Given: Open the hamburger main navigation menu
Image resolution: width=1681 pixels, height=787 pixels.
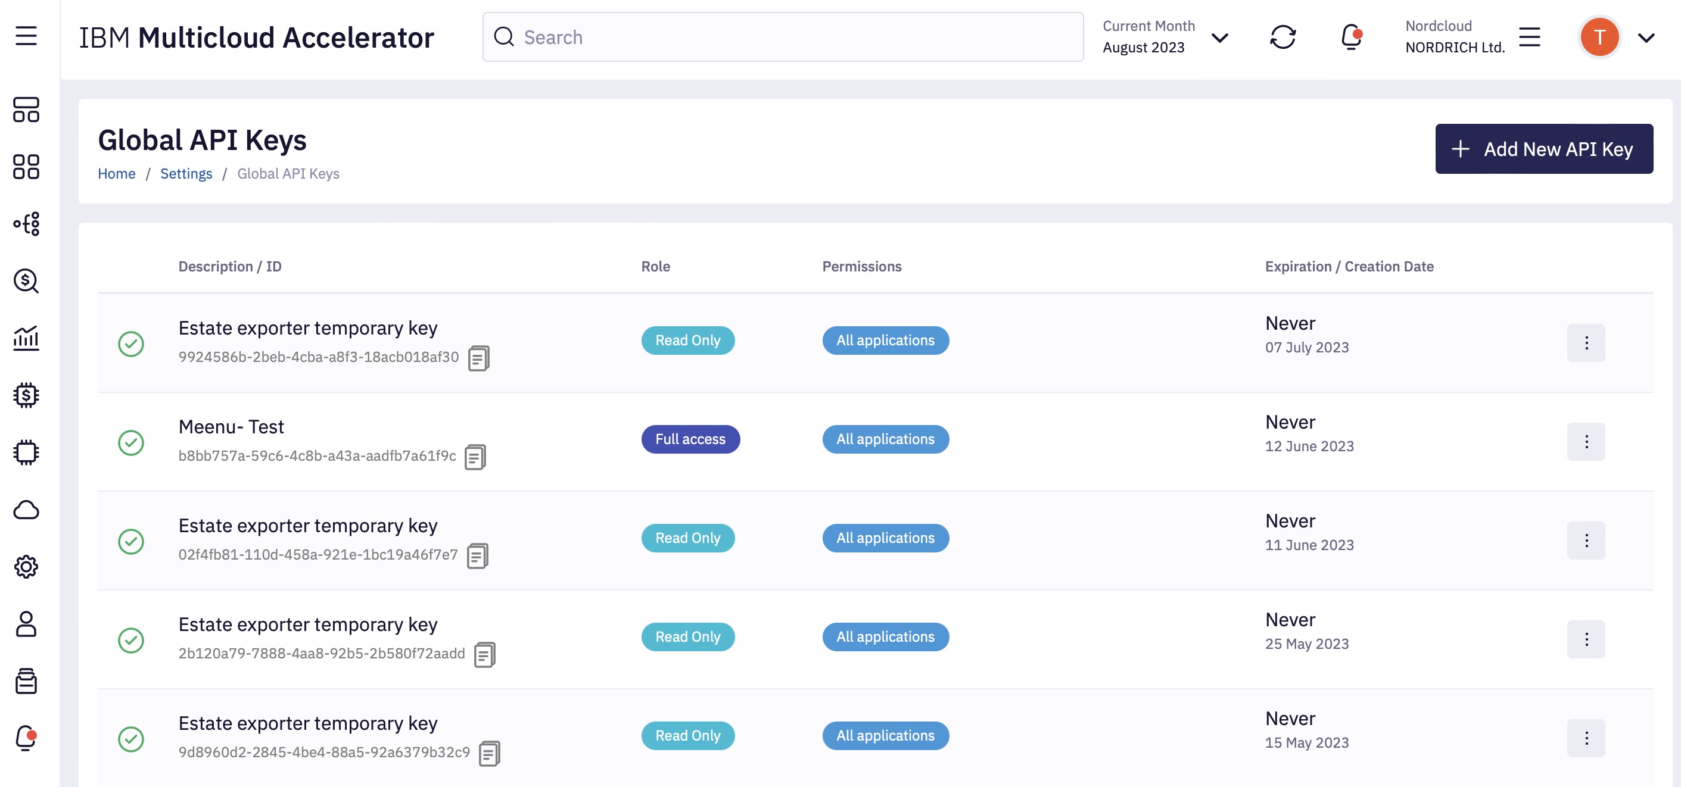Looking at the screenshot, I should [26, 36].
